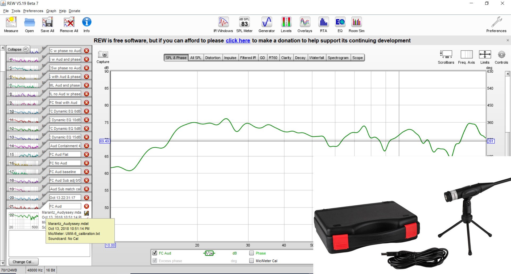Enable the Phase trace checkbox
The height and width of the screenshot is (274, 511).
tap(252, 253)
